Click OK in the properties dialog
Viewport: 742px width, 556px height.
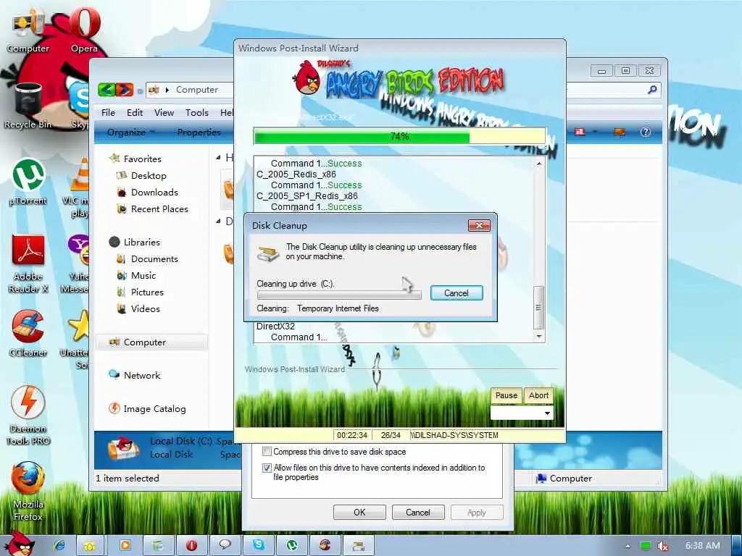[359, 512]
